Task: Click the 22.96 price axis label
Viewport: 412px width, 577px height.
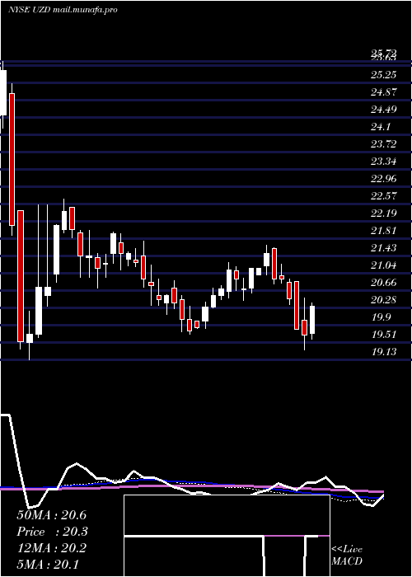Action: (384, 179)
